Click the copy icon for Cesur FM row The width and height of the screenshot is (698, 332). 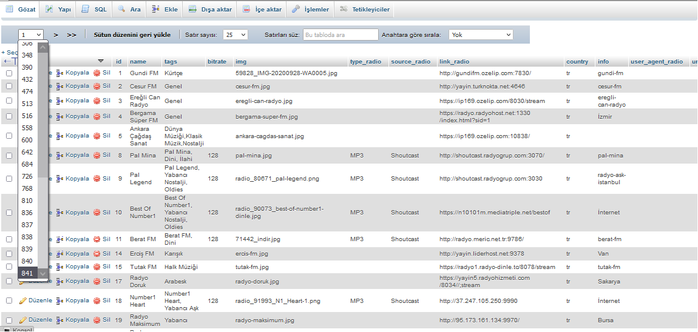click(x=59, y=86)
